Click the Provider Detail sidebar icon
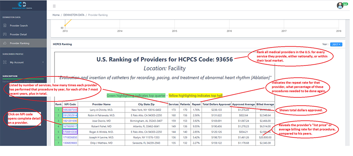353x156 pixels. click(5, 34)
